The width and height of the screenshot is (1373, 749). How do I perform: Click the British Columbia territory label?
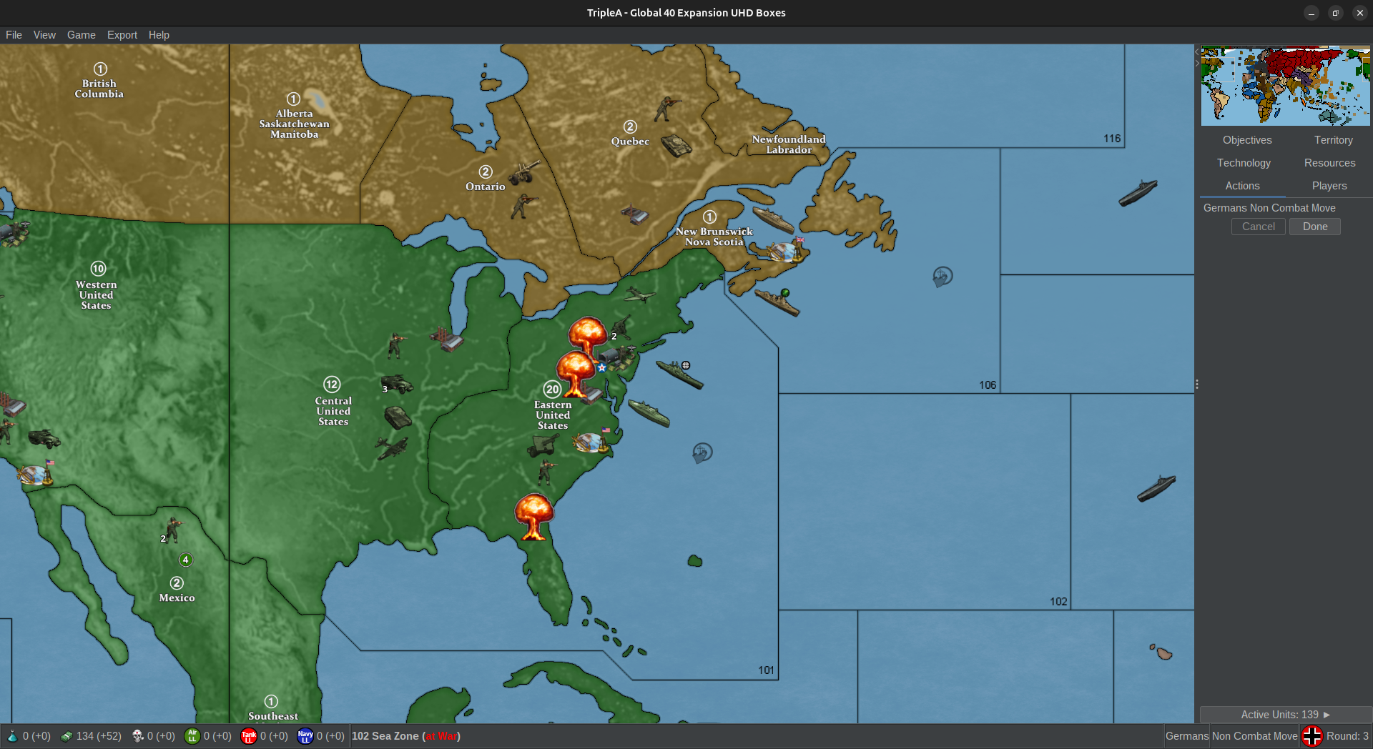[99, 89]
